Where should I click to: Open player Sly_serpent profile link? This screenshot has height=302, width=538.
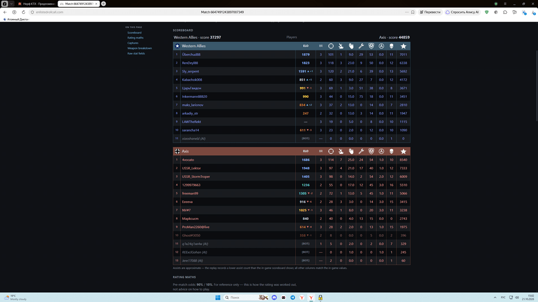click(x=190, y=71)
